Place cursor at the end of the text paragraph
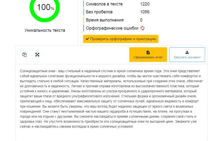The height and width of the screenshot is (141, 211). coord(133,127)
